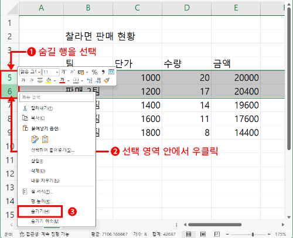Click cell with value 1800

[x=137, y=132]
